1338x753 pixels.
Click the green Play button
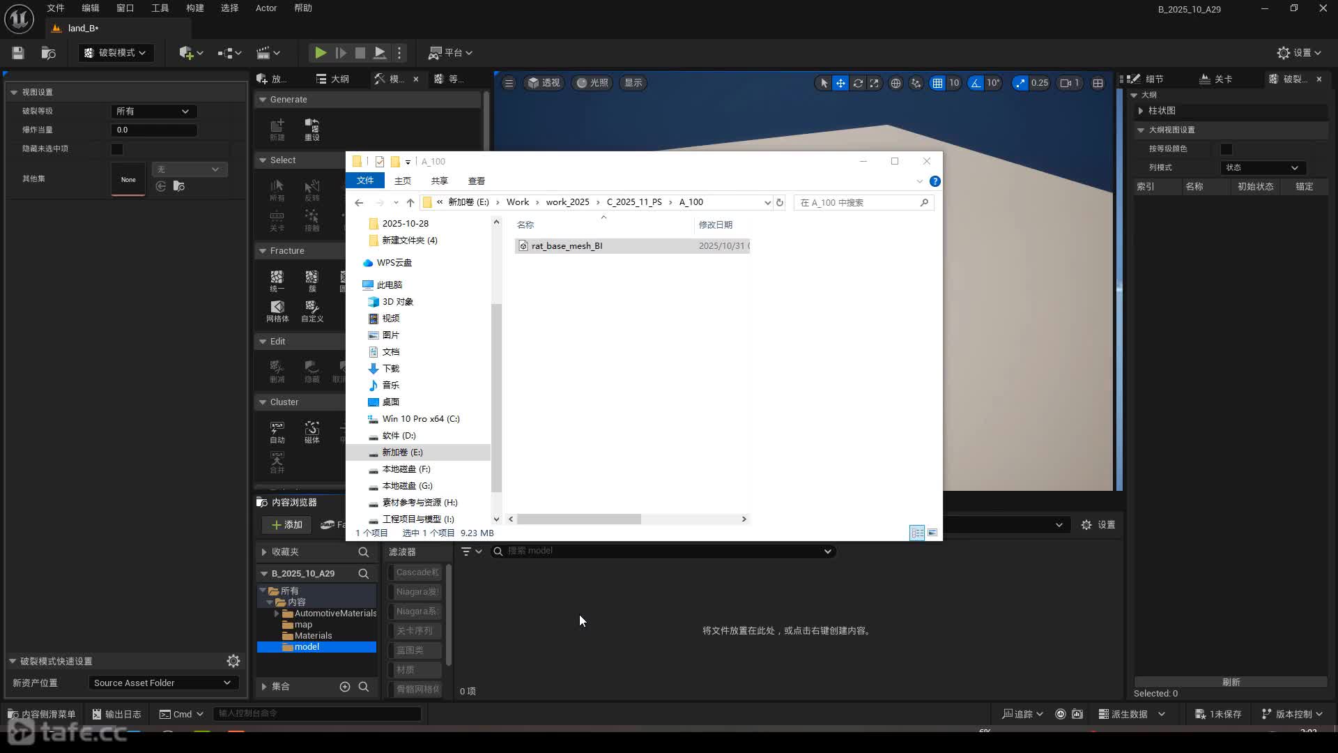pyautogui.click(x=320, y=52)
